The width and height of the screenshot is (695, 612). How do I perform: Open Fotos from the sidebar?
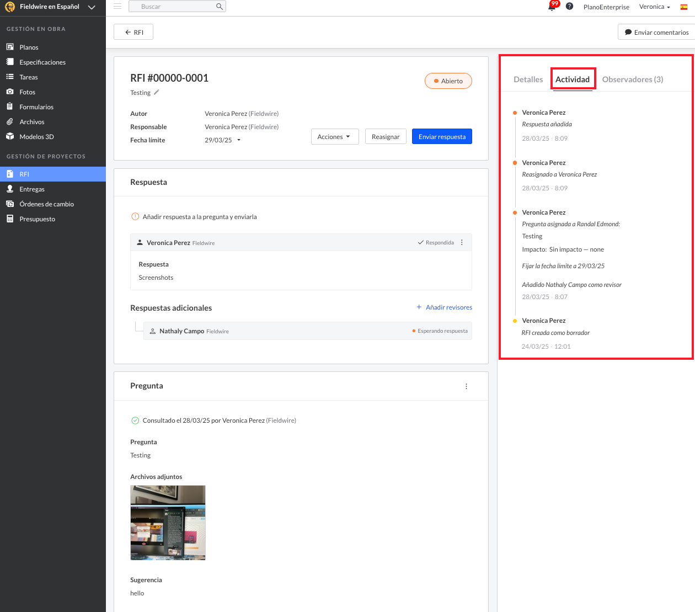(x=27, y=92)
